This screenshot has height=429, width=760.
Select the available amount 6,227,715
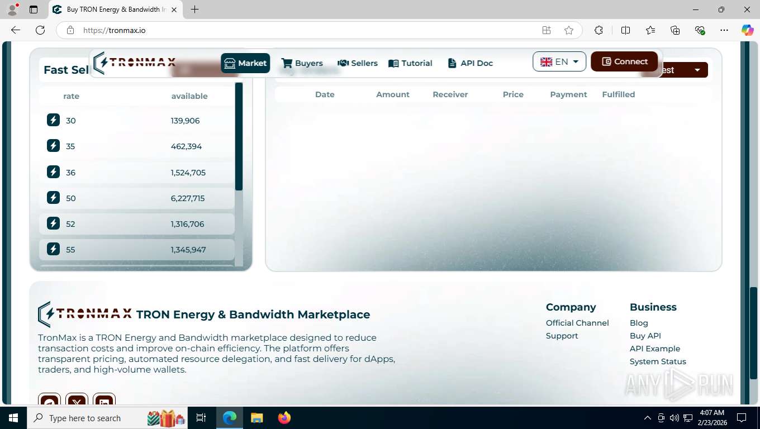pos(188,198)
